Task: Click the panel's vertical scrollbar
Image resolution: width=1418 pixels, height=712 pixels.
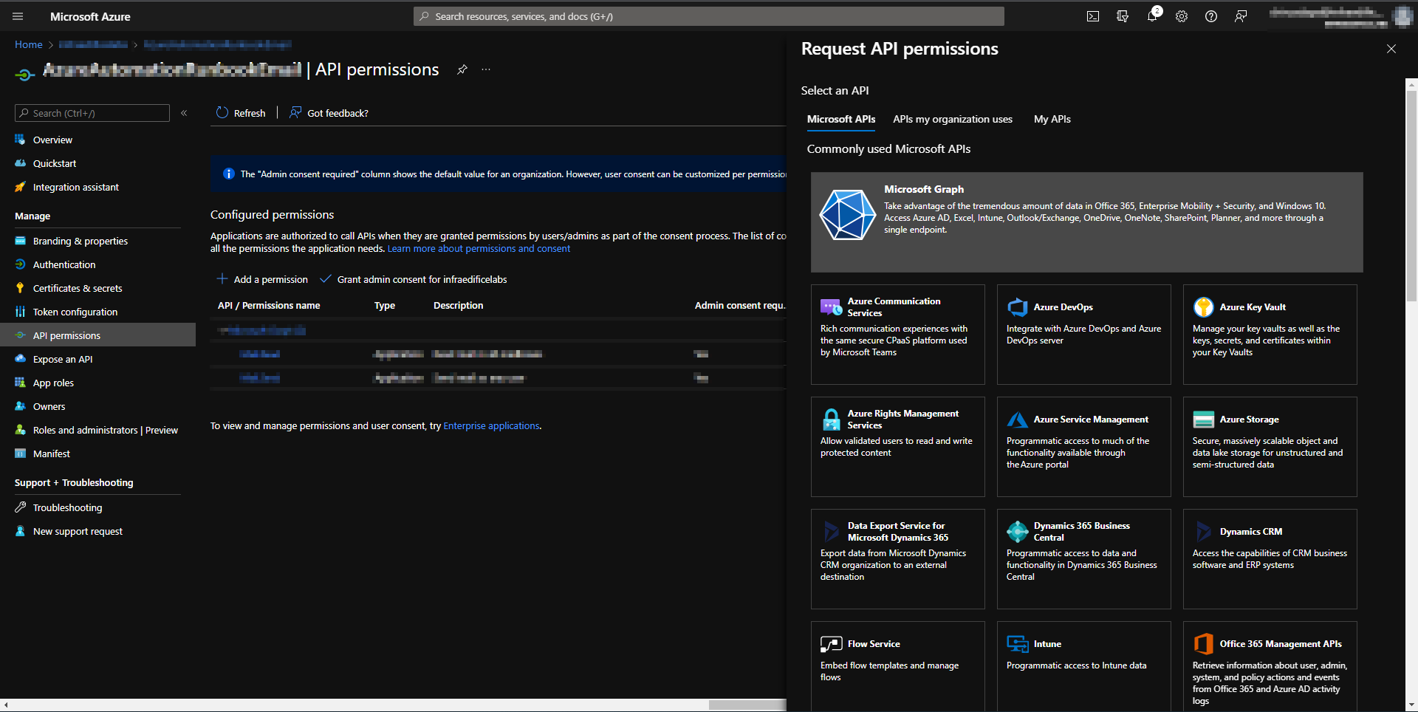Action: [x=1411, y=196]
